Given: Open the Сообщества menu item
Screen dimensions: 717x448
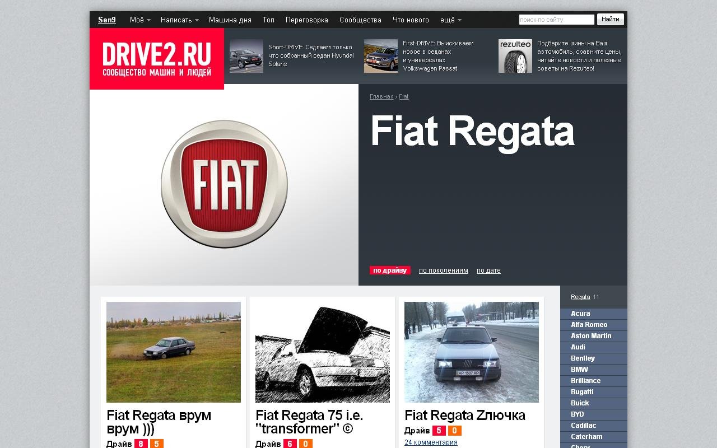Looking at the screenshot, I should pyautogui.click(x=360, y=20).
